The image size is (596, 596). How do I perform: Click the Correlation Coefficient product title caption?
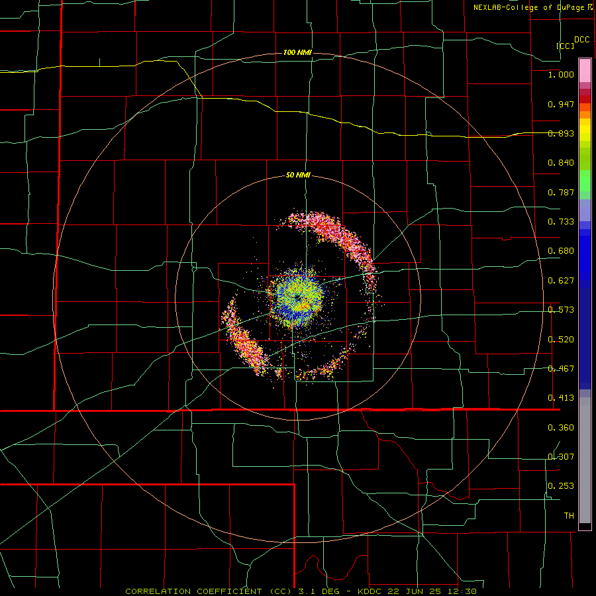click(301, 591)
